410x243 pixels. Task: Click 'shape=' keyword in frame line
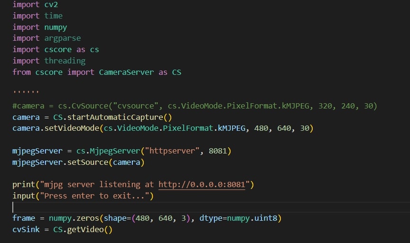point(117,218)
